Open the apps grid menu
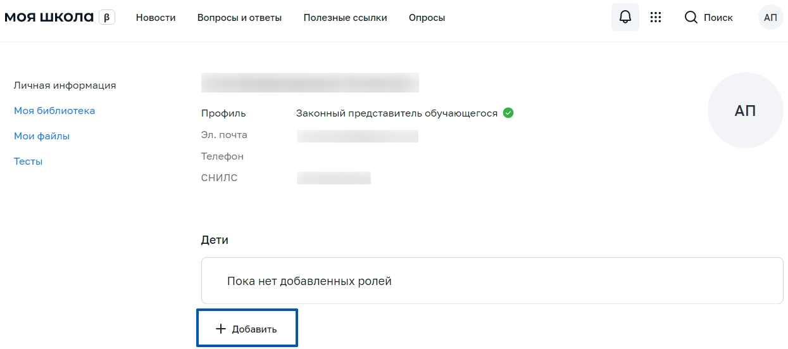This screenshot has width=788, height=349. coord(656,18)
